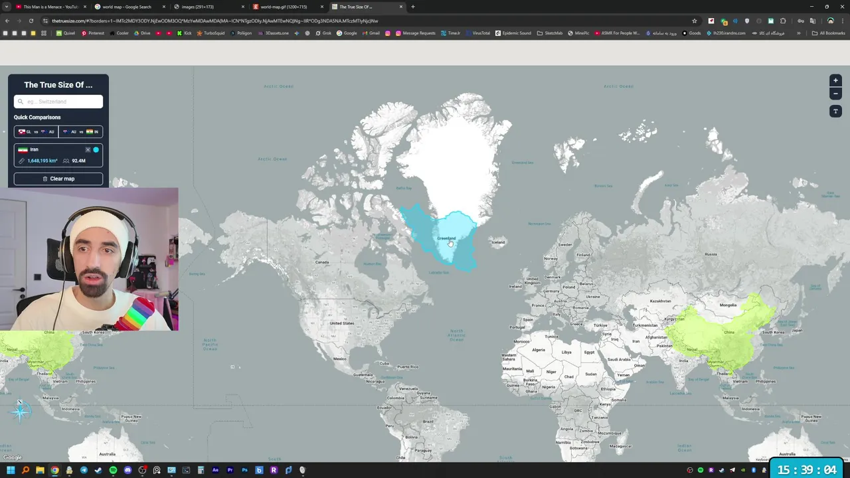Image resolution: width=850 pixels, height=478 pixels.
Task: Open the Poligon bookmark
Action: [241, 33]
